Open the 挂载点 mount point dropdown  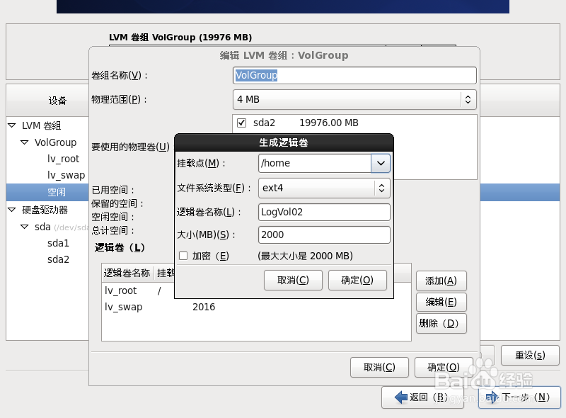click(381, 163)
